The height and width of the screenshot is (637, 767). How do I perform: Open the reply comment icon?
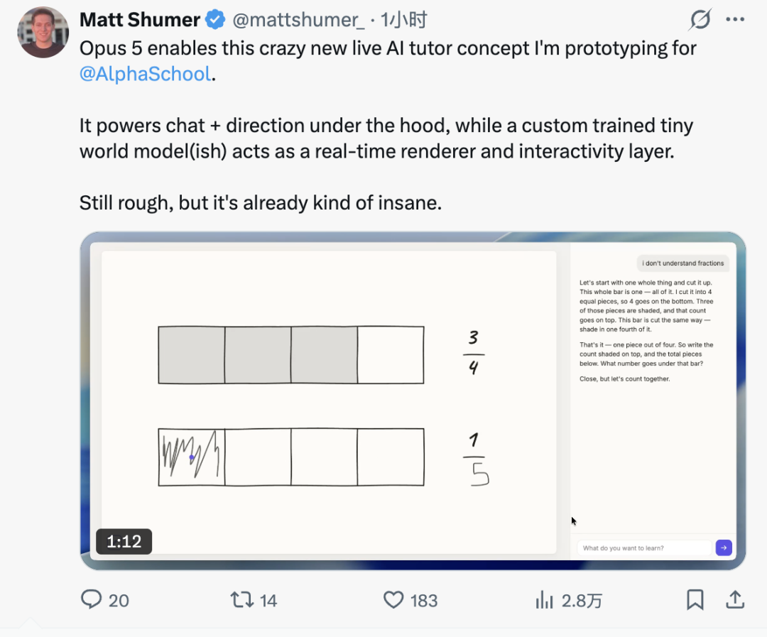(x=91, y=599)
